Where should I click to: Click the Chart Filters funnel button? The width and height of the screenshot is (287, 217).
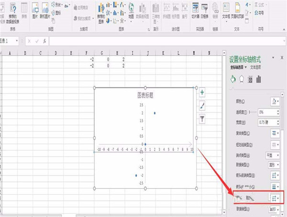[x=202, y=118]
